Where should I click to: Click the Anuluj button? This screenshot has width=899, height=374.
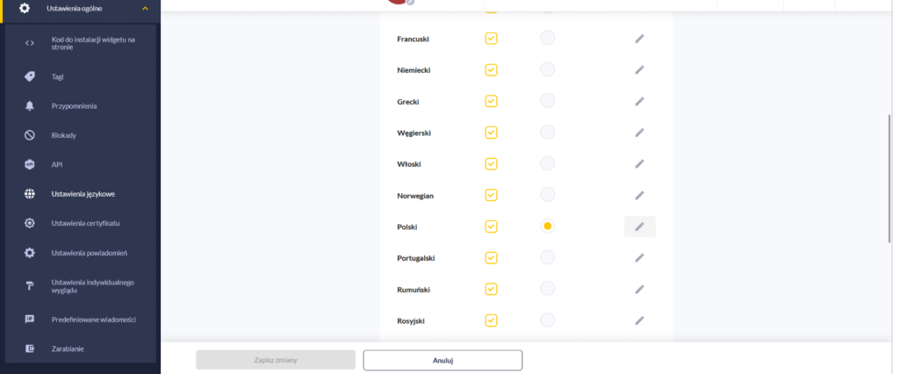(x=442, y=360)
